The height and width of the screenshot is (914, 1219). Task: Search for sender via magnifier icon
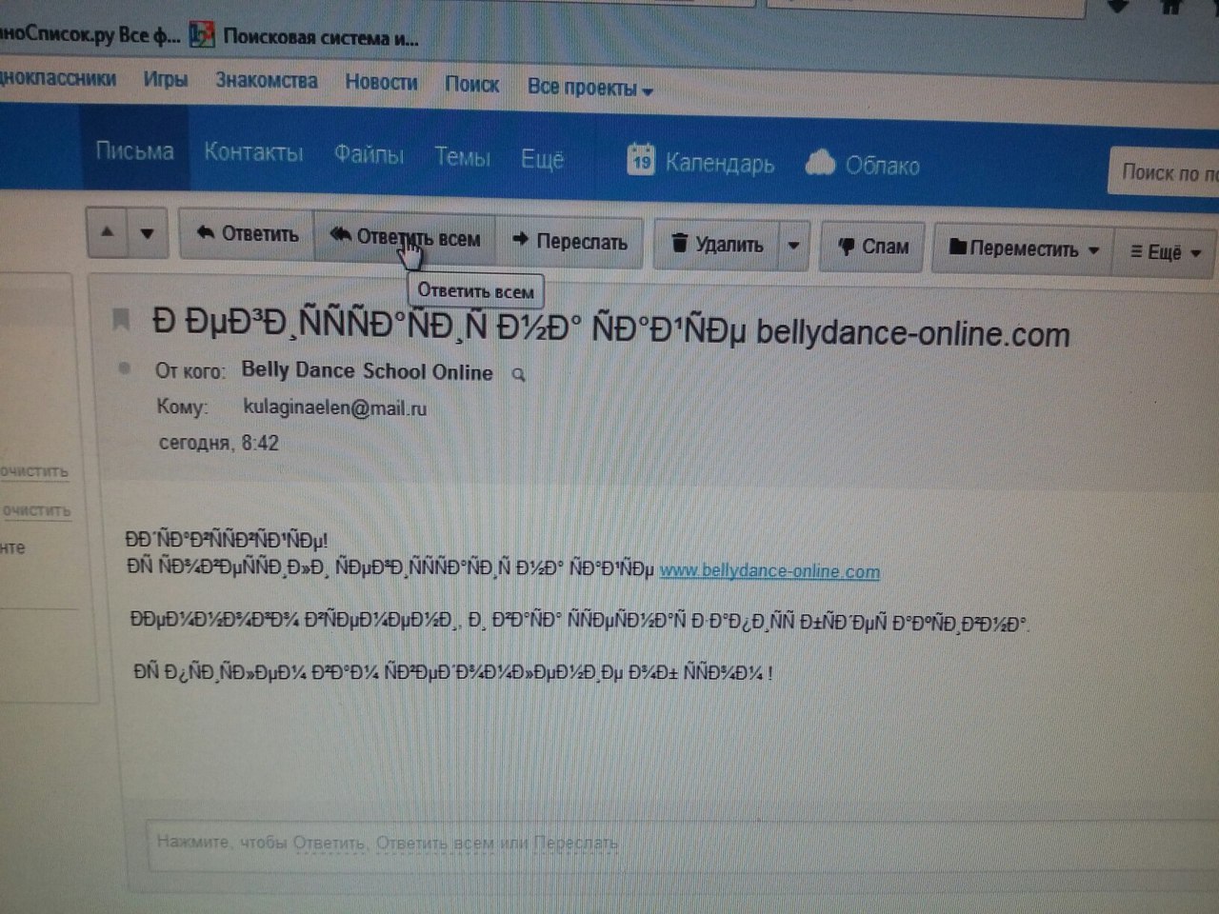(x=519, y=375)
